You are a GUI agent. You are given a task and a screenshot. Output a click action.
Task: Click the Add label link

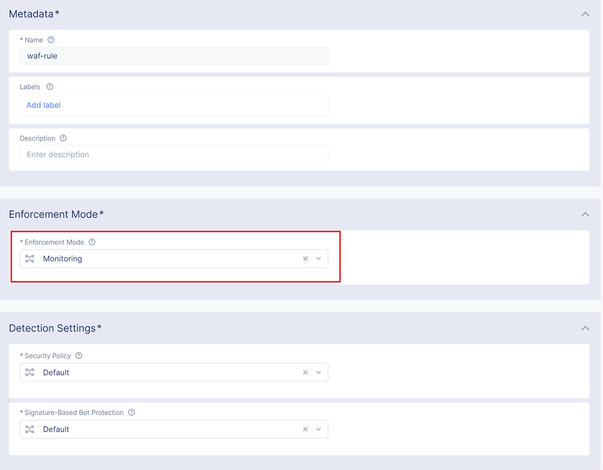[43, 105]
